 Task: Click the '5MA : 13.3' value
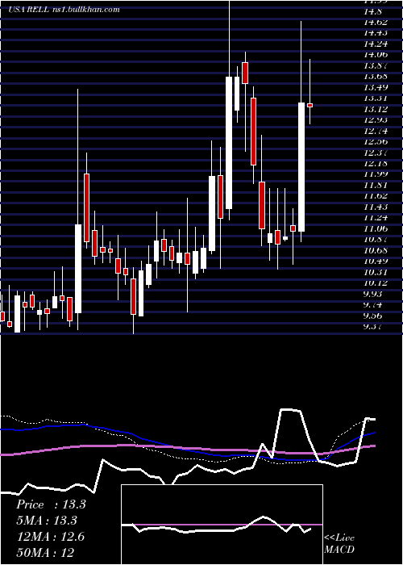[x=48, y=521]
